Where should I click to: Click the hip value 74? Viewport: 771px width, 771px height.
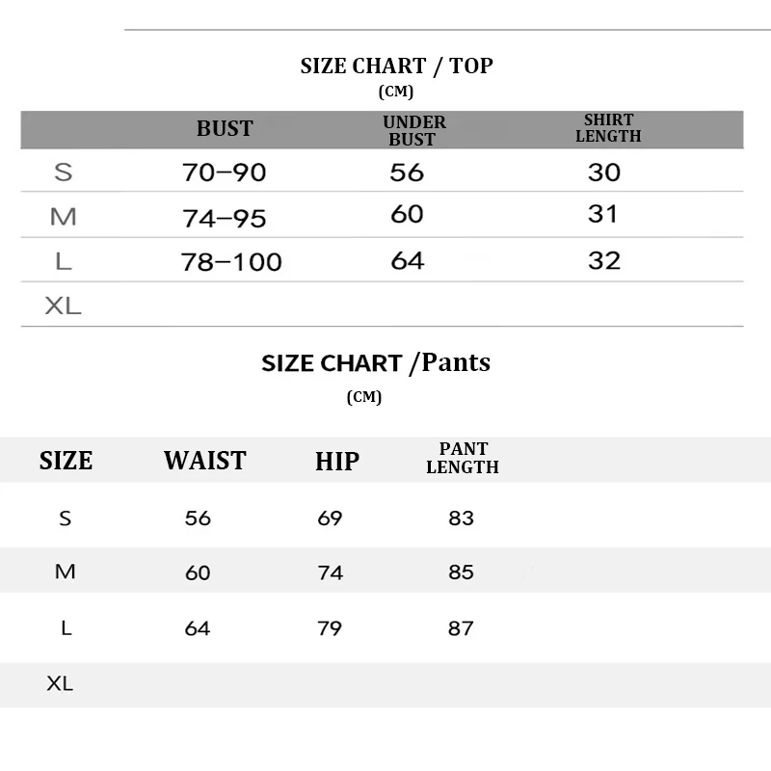tap(330, 572)
